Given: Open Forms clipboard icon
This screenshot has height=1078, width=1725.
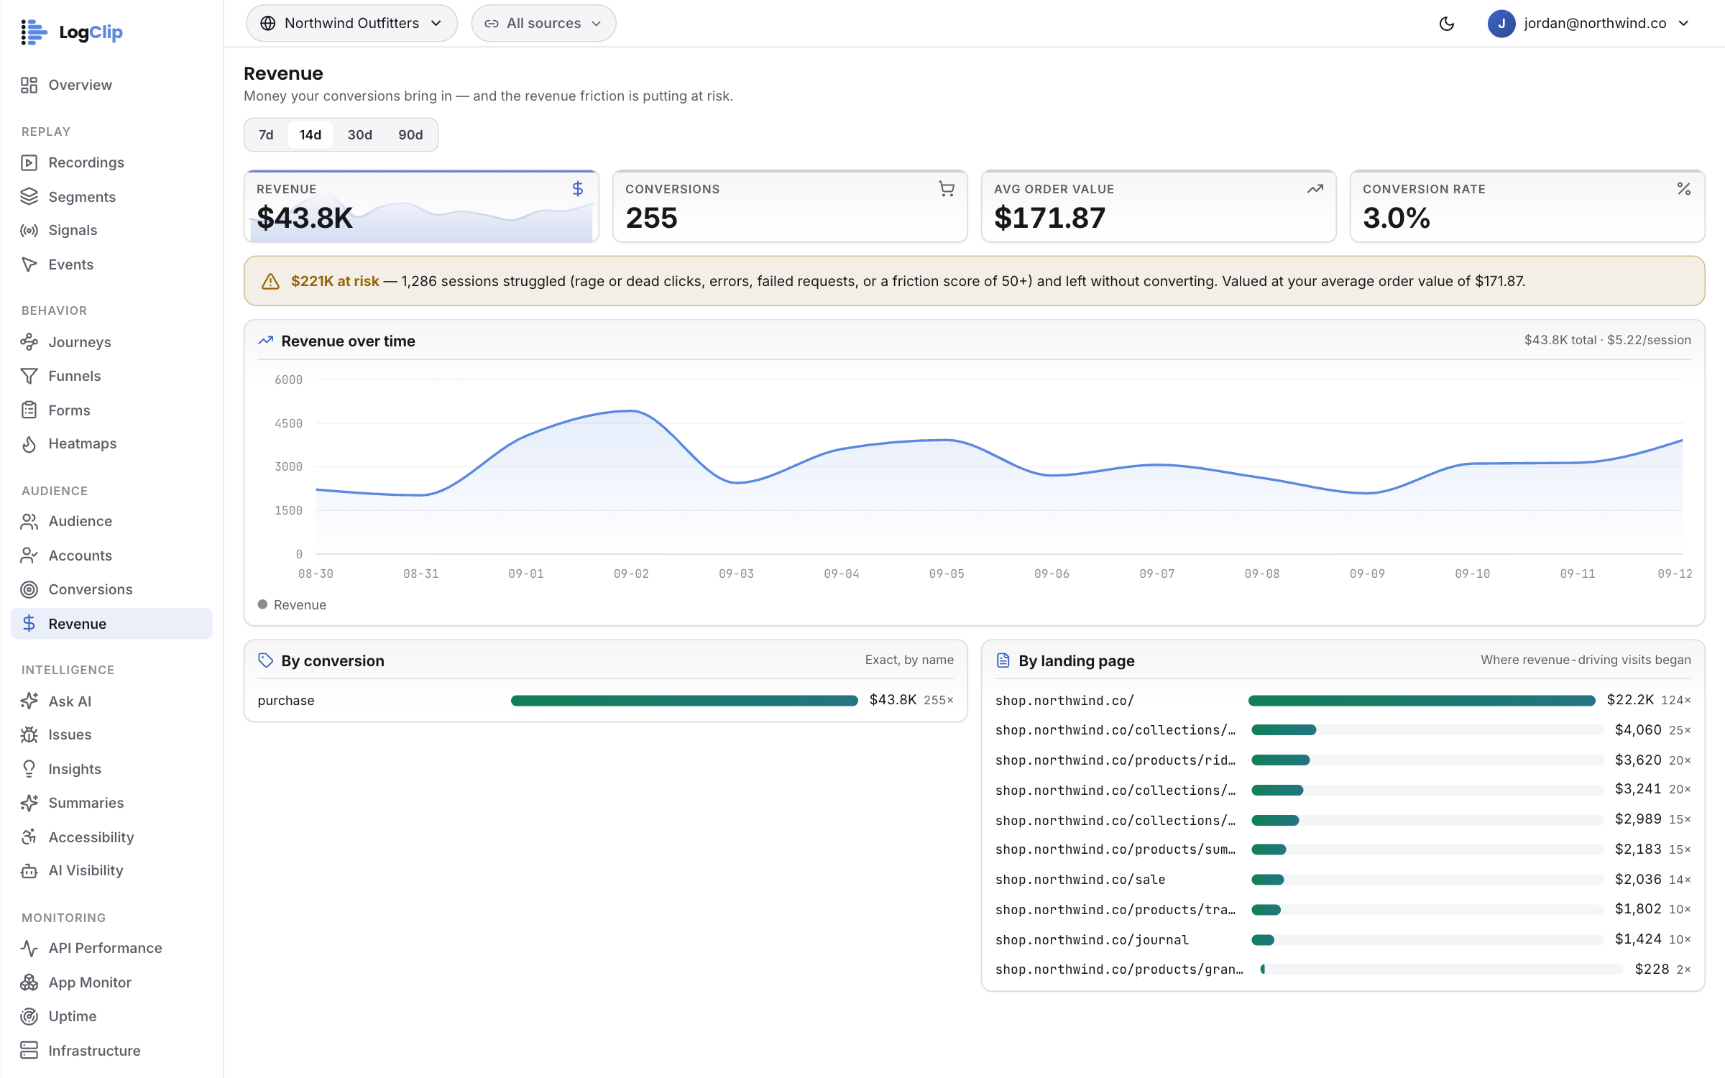Looking at the screenshot, I should pos(29,410).
